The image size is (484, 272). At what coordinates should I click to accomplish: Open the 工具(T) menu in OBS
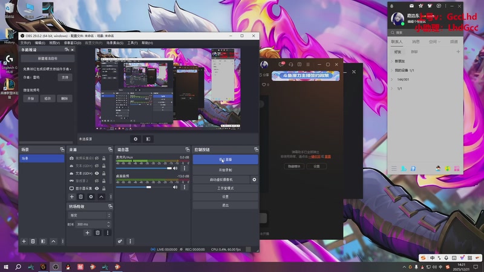[132, 43]
